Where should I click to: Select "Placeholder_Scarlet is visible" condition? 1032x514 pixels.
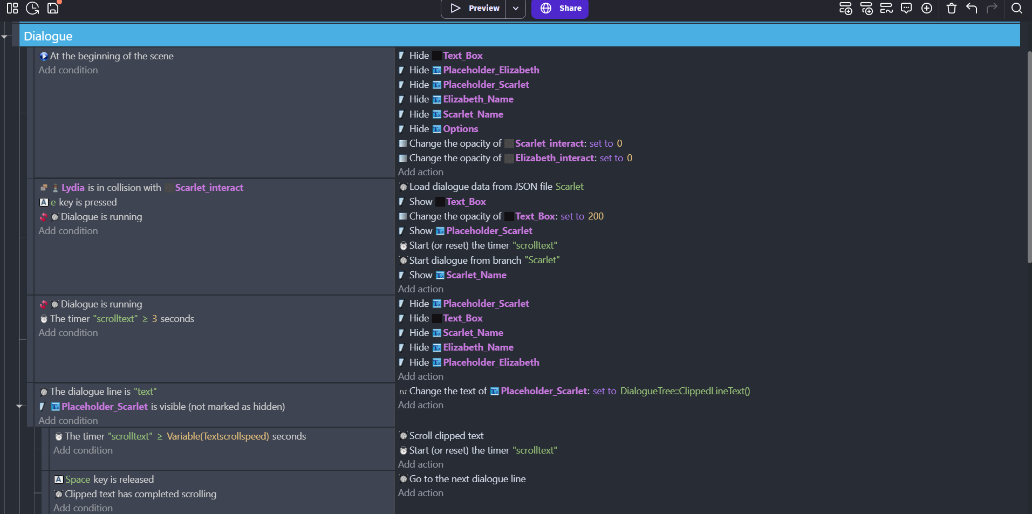(x=162, y=407)
